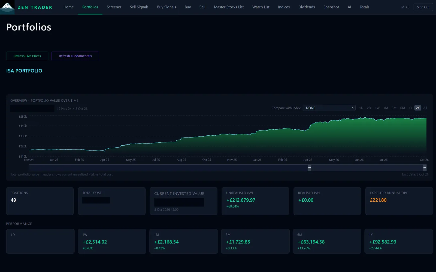
Task: Click expected annual div £221.80
Action: [x=378, y=200]
